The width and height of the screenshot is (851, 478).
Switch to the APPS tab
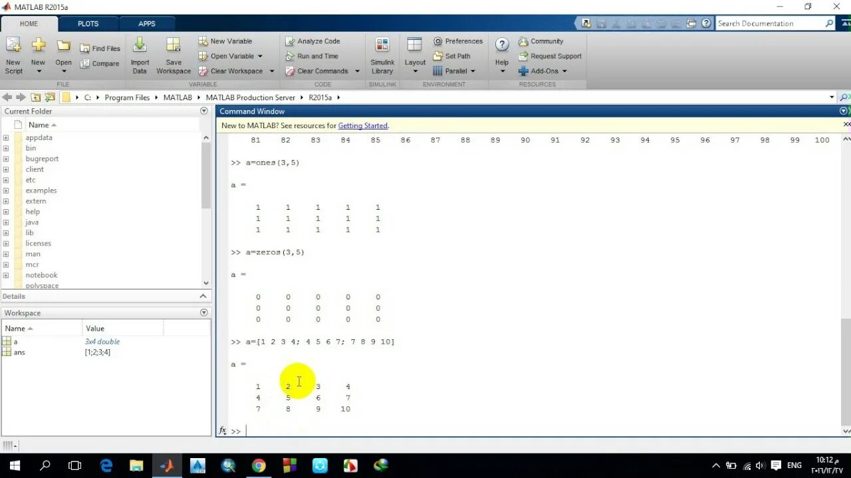click(147, 24)
